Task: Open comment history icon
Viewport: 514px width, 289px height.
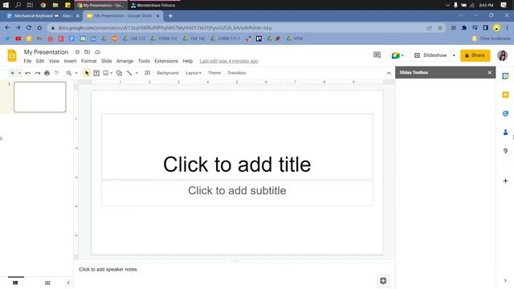Action: pos(377,55)
